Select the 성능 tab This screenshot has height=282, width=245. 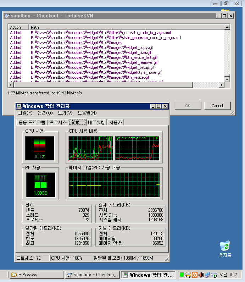(x=77, y=122)
